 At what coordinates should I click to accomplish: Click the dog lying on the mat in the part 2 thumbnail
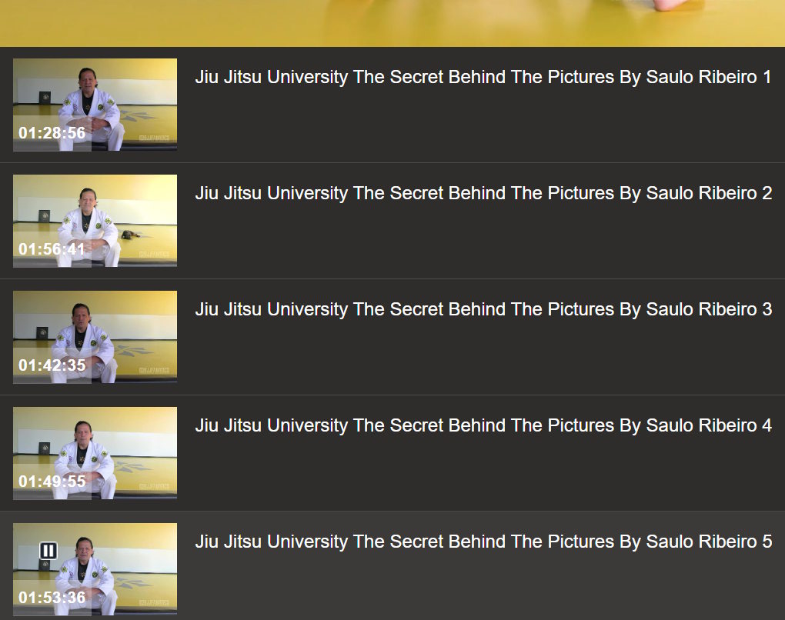point(129,233)
